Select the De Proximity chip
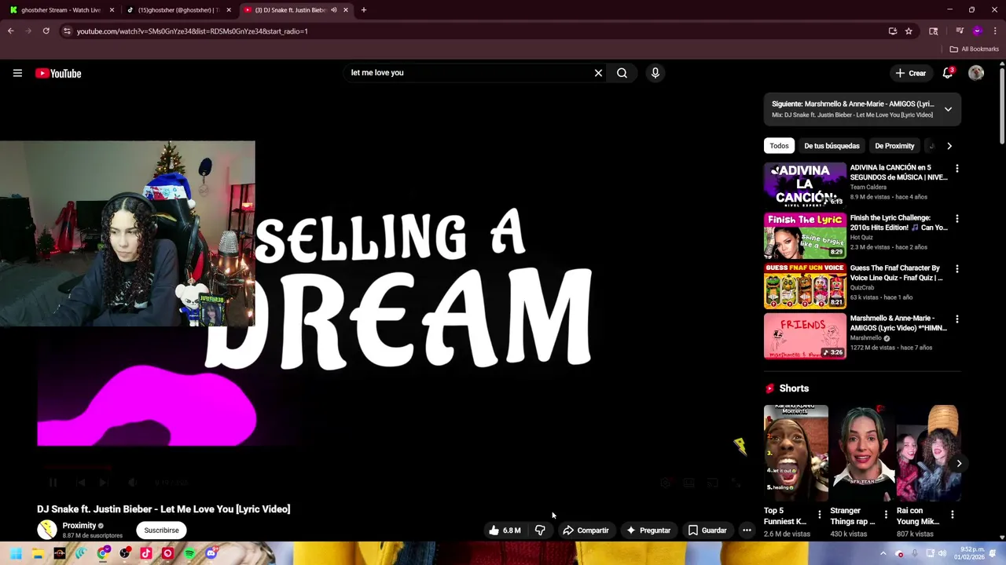1006x565 pixels. pos(894,146)
